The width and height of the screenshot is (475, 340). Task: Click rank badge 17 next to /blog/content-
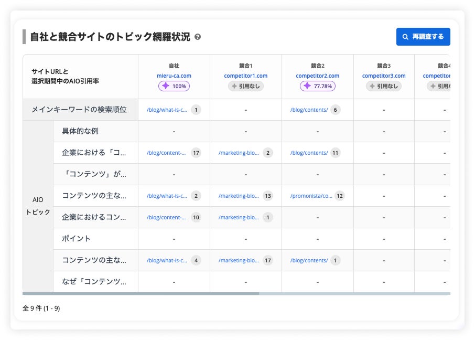pos(196,153)
